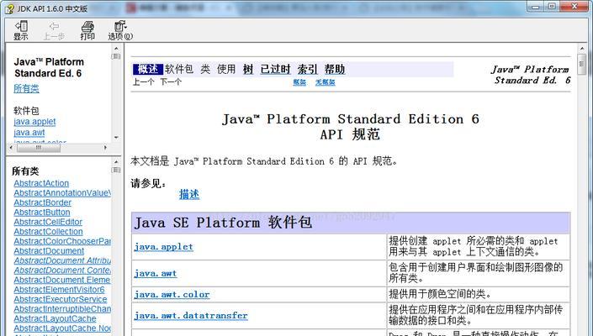Click the 下一个 text in the navigation bar

171,81
